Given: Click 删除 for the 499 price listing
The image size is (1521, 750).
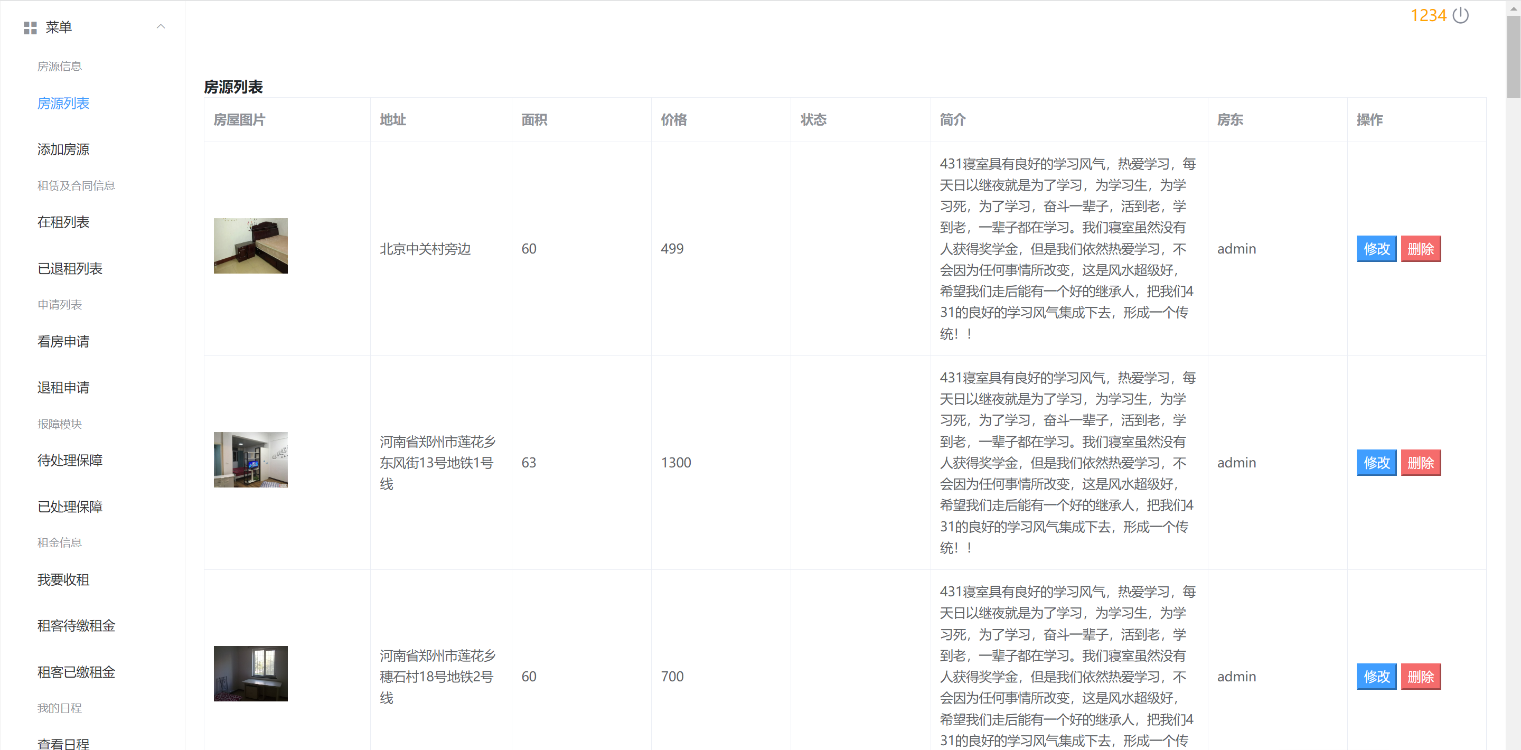Looking at the screenshot, I should (x=1421, y=249).
